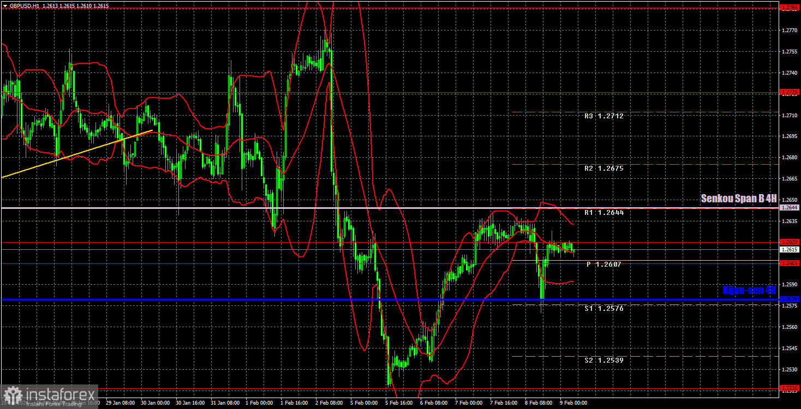Select the S2 1.2539 pivot label
801x409 pixels.
click(x=604, y=360)
